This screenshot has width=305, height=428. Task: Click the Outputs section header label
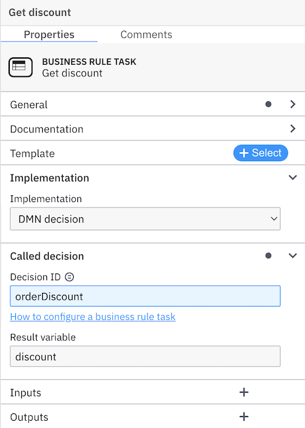[x=29, y=417]
